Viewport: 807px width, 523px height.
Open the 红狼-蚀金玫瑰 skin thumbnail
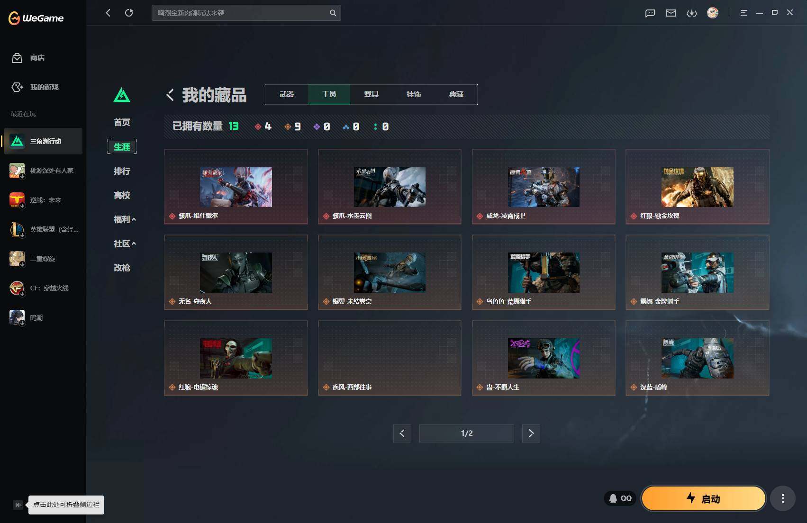tap(698, 187)
